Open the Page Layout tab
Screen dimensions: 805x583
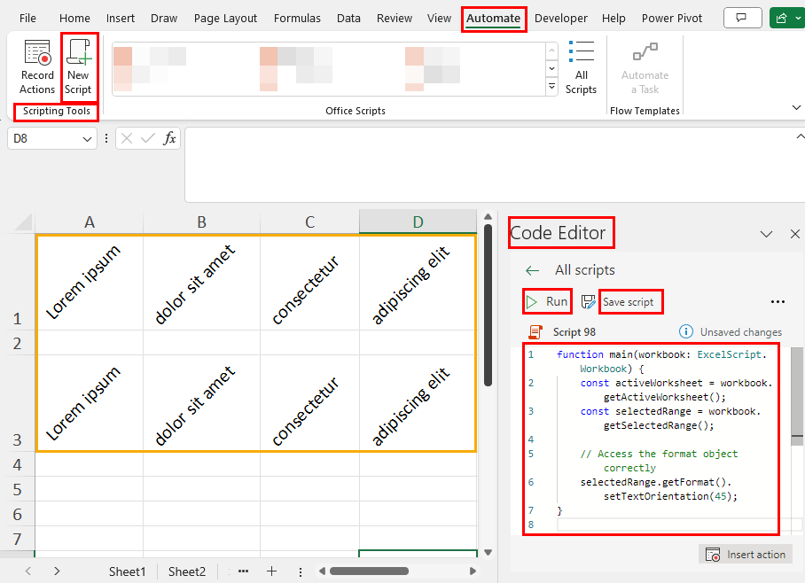[225, 19]
